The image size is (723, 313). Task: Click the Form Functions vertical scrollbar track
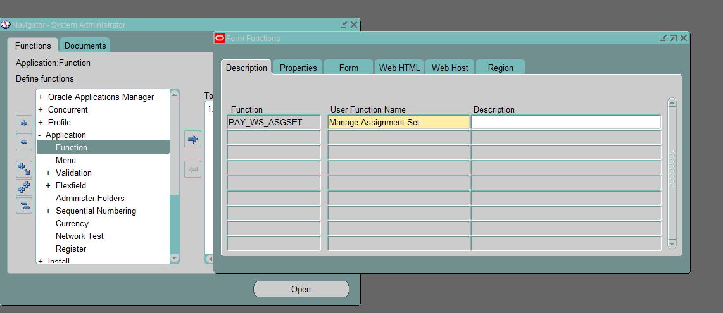tap(672, 173)
